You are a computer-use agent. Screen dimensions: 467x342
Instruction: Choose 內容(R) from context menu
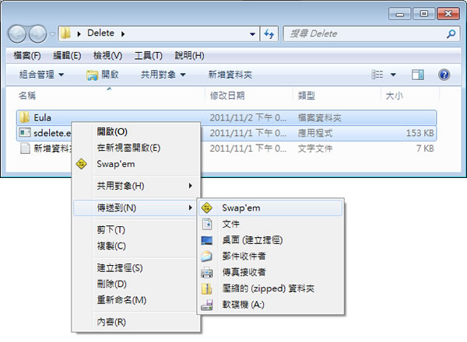[x=136, y=322]
